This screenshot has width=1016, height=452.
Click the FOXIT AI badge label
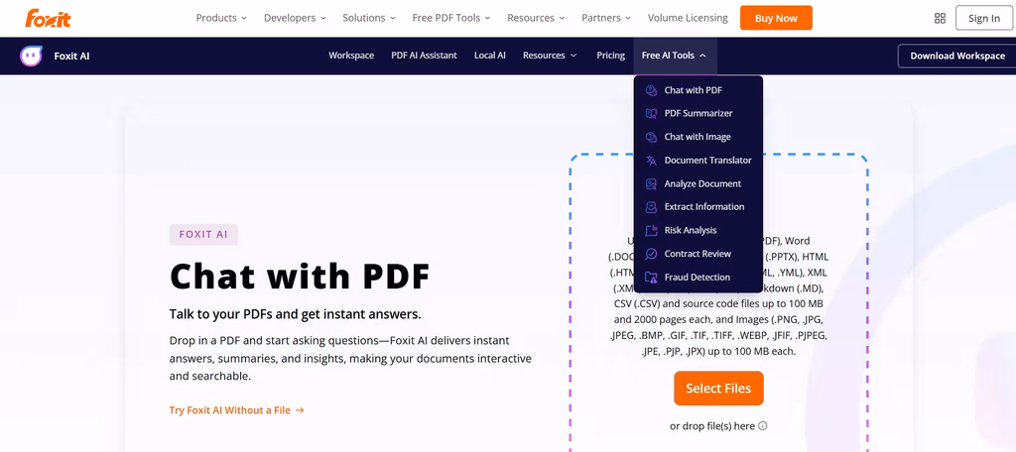click(x=203, y=234)
